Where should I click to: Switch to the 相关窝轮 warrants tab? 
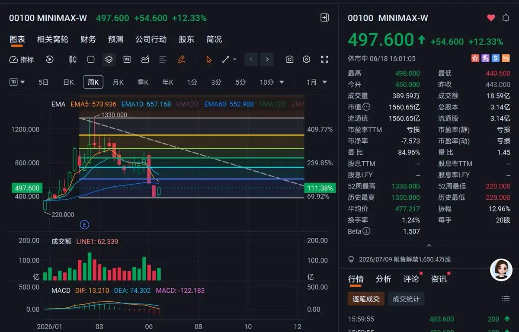[53, 39]
